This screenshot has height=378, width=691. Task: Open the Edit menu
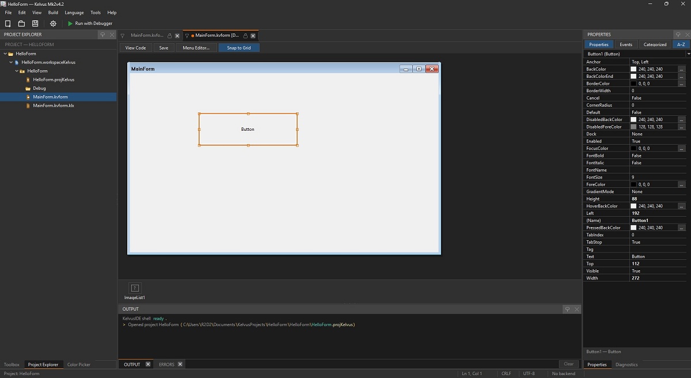(22, 12)
